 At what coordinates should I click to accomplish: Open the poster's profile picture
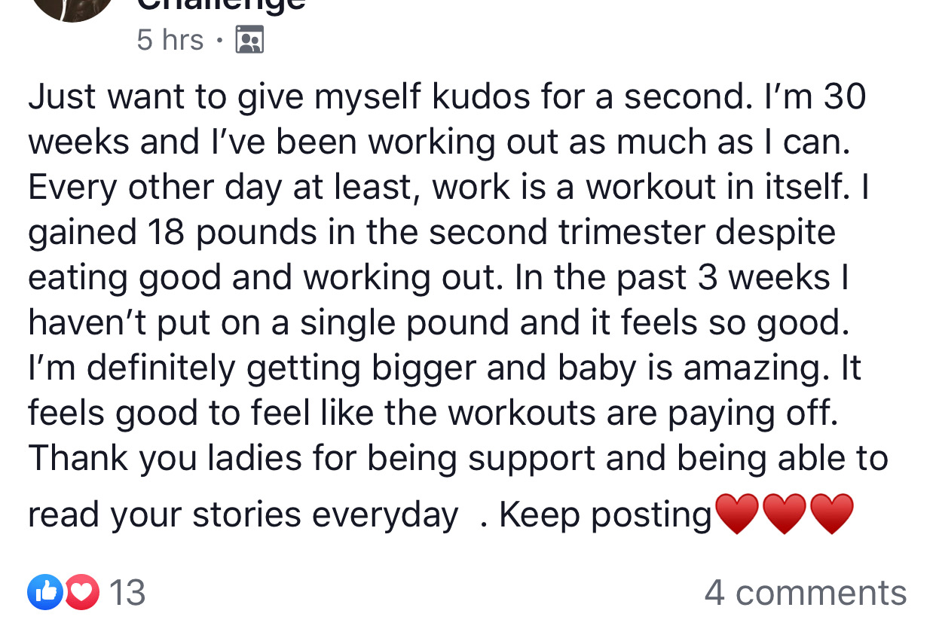72,6
